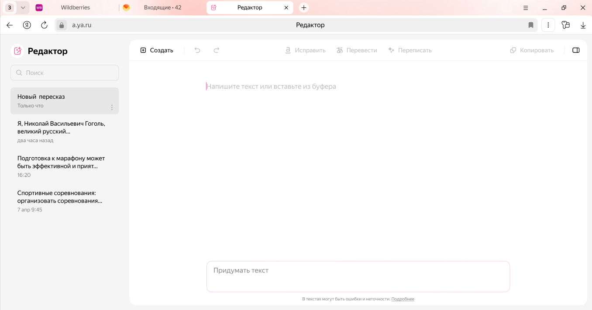Go back with the browser back arrow

pos(10,25)
